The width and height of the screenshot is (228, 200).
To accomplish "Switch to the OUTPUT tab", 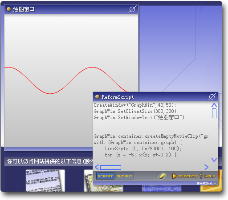I will pyautogui.click(x=124, y=176).
